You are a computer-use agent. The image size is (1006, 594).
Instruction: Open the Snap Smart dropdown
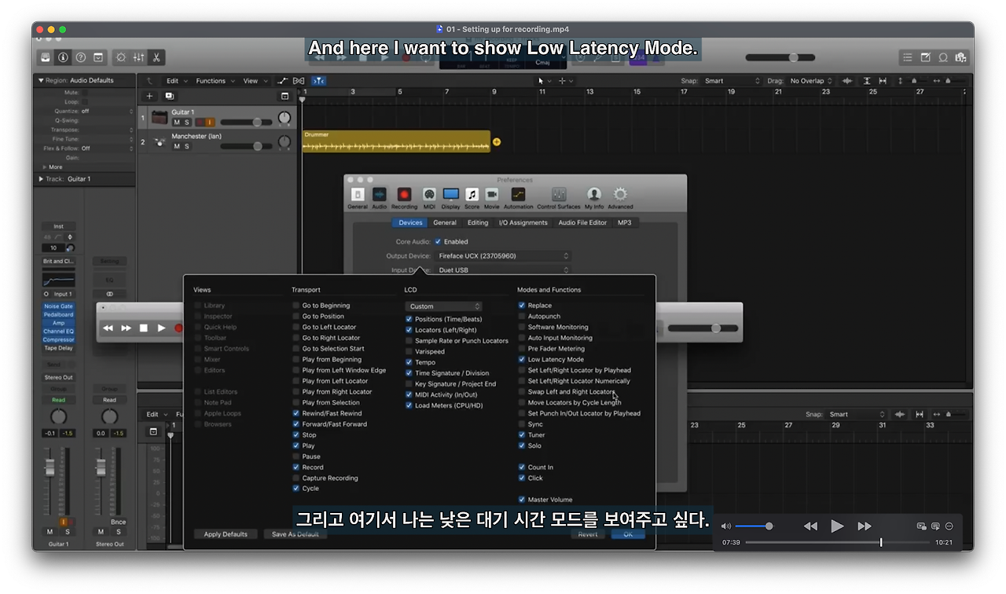click(x=732, y=81)
